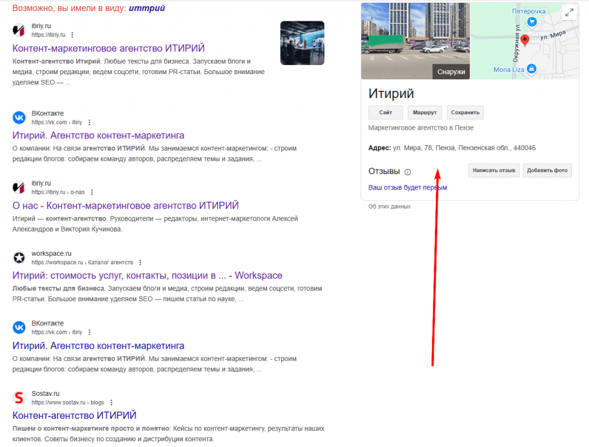Open second 'Итирий. Агентство контент-маркетинга' link

[x=98, y=346]
